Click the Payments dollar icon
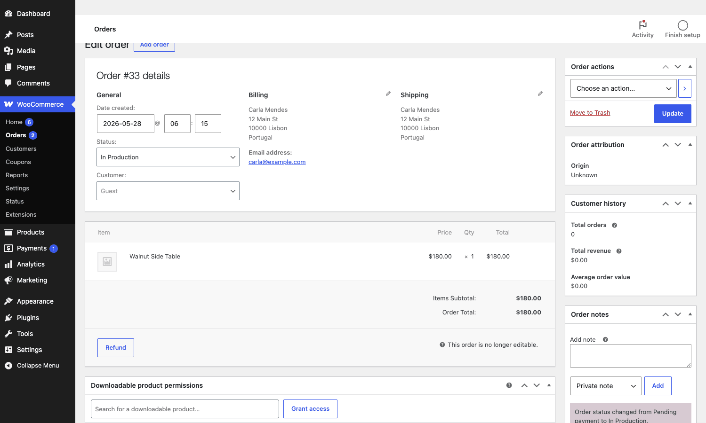This screenshot has height=423, width=706. pyautogui.click(x=8, y=248)
